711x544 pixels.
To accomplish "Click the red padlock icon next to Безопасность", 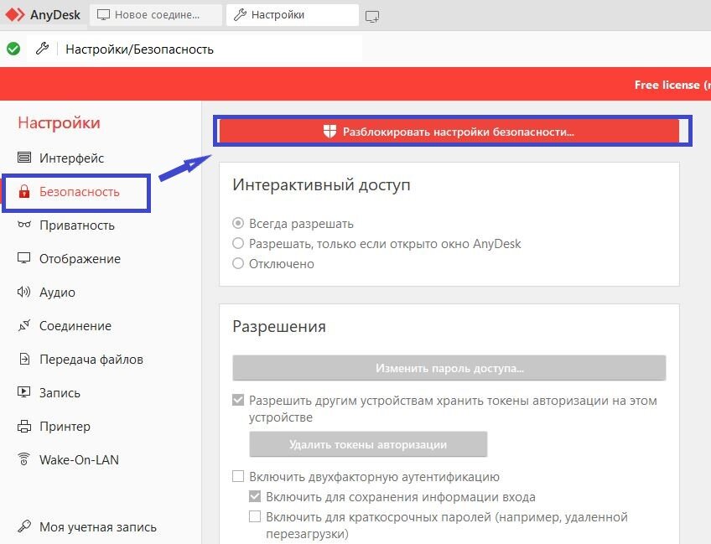I will [x=24, y=191].
